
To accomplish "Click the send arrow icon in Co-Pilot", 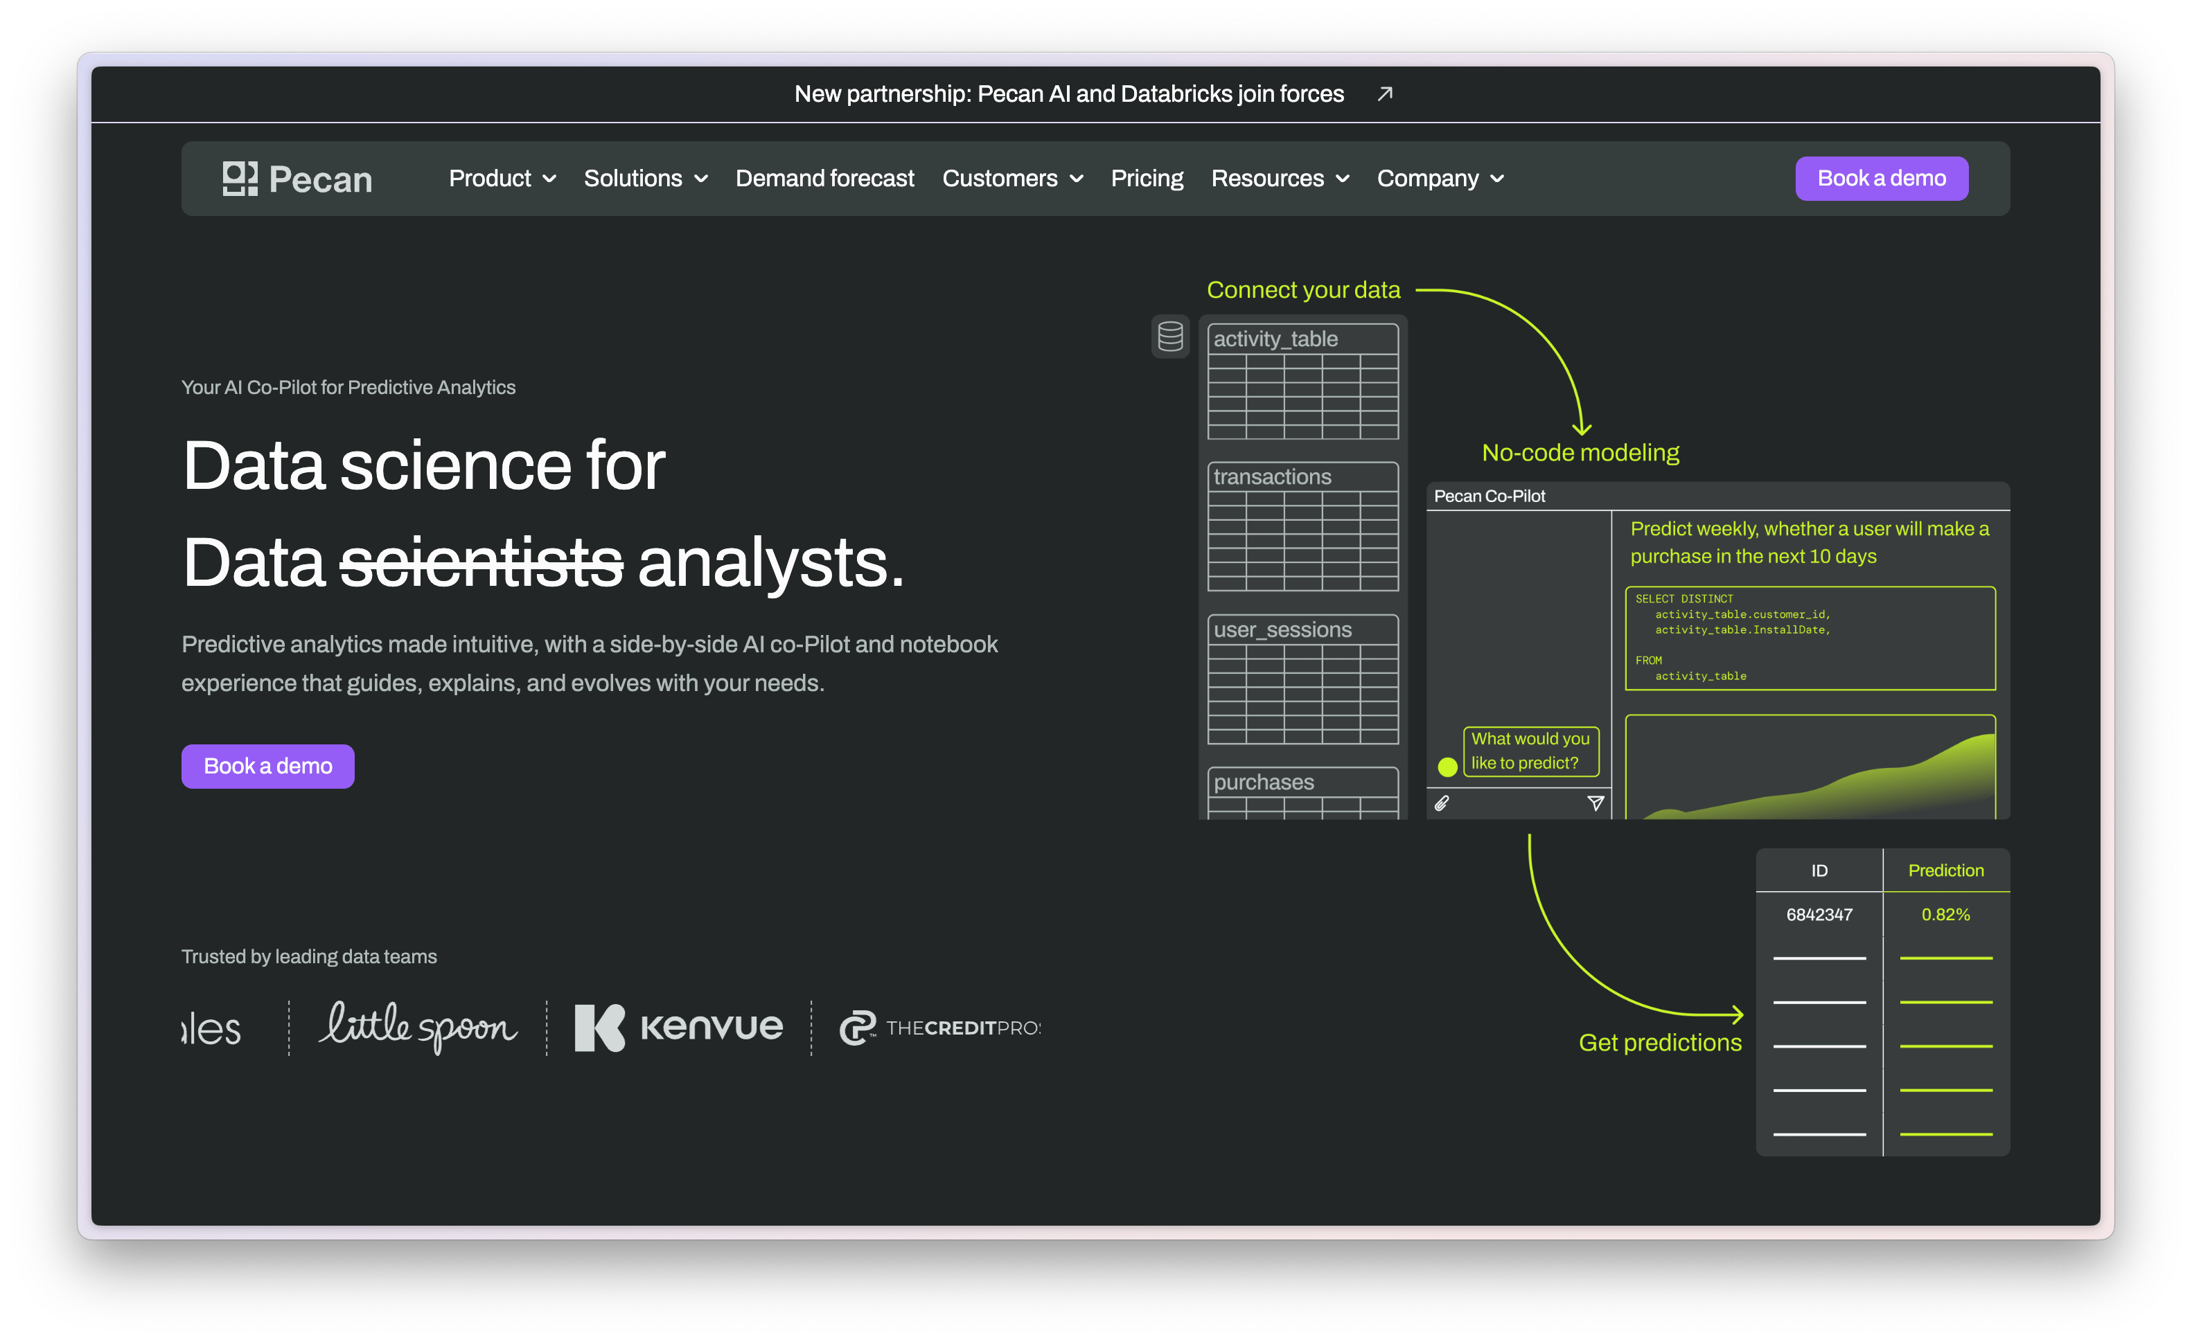I will pos(1596,803).
